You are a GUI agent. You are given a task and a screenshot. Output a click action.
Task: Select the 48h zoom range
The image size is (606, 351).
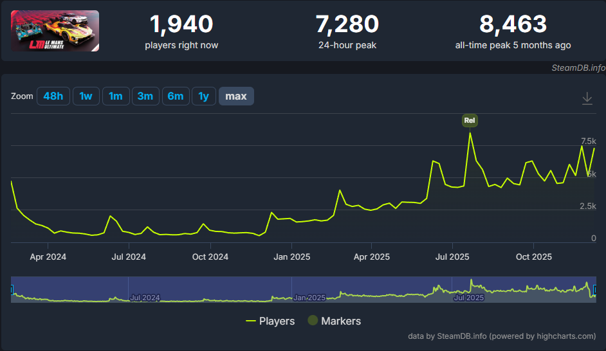53,96
